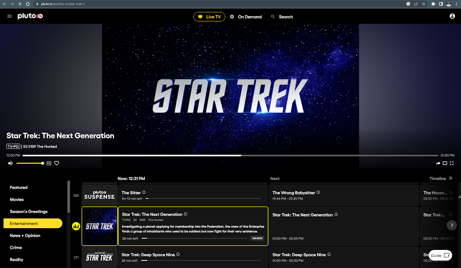The height and width of the screenshot is (268, 461).
Task: Share the current show
Action: (x=438, y=163)
